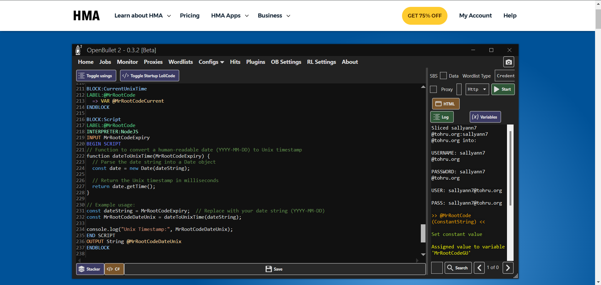Screen dimensions: 601x285
Task: Toggle the Proxy checkbox
Action: point(434,89)
